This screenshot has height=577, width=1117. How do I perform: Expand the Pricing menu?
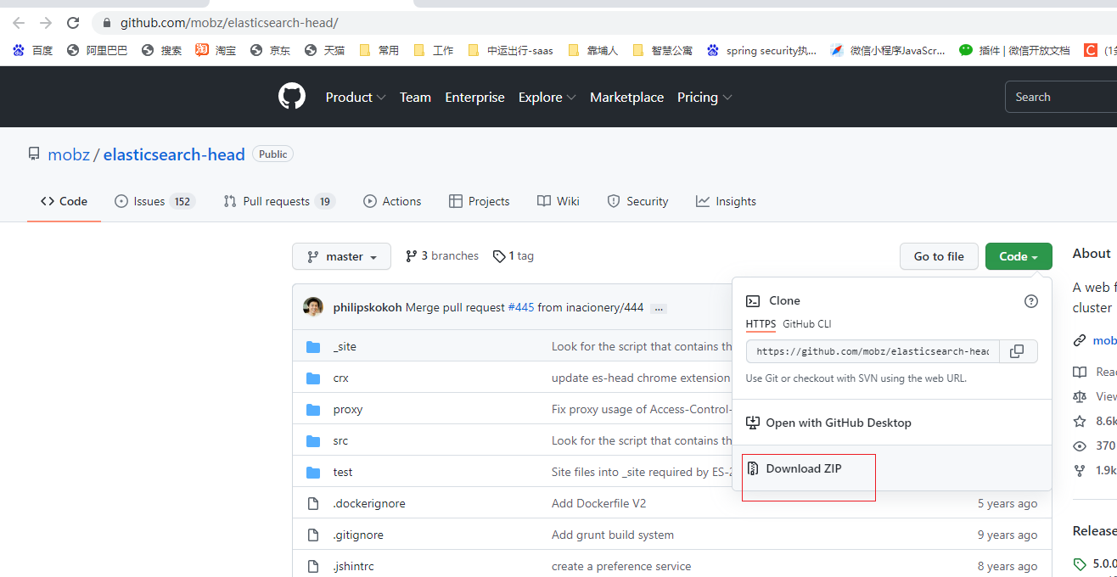pos(704,97)
